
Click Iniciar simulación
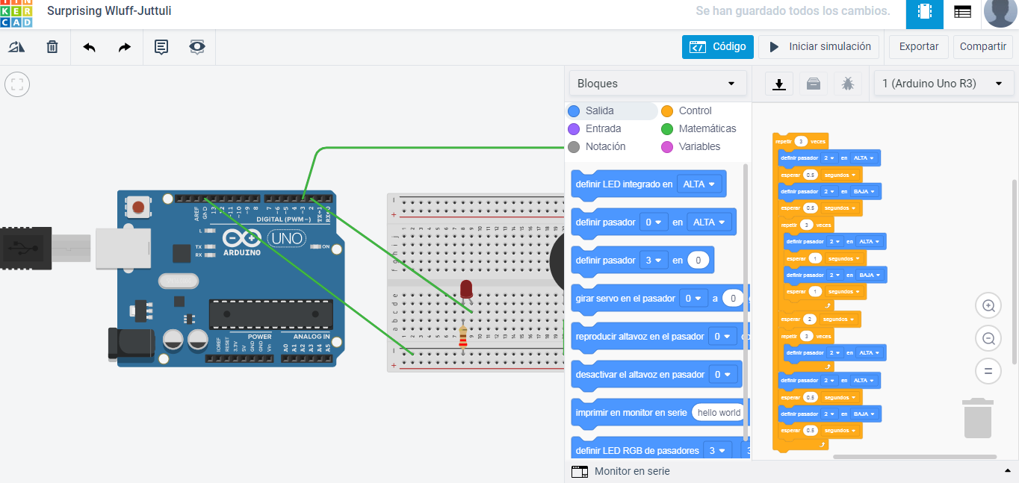click(x=819, y=46)
